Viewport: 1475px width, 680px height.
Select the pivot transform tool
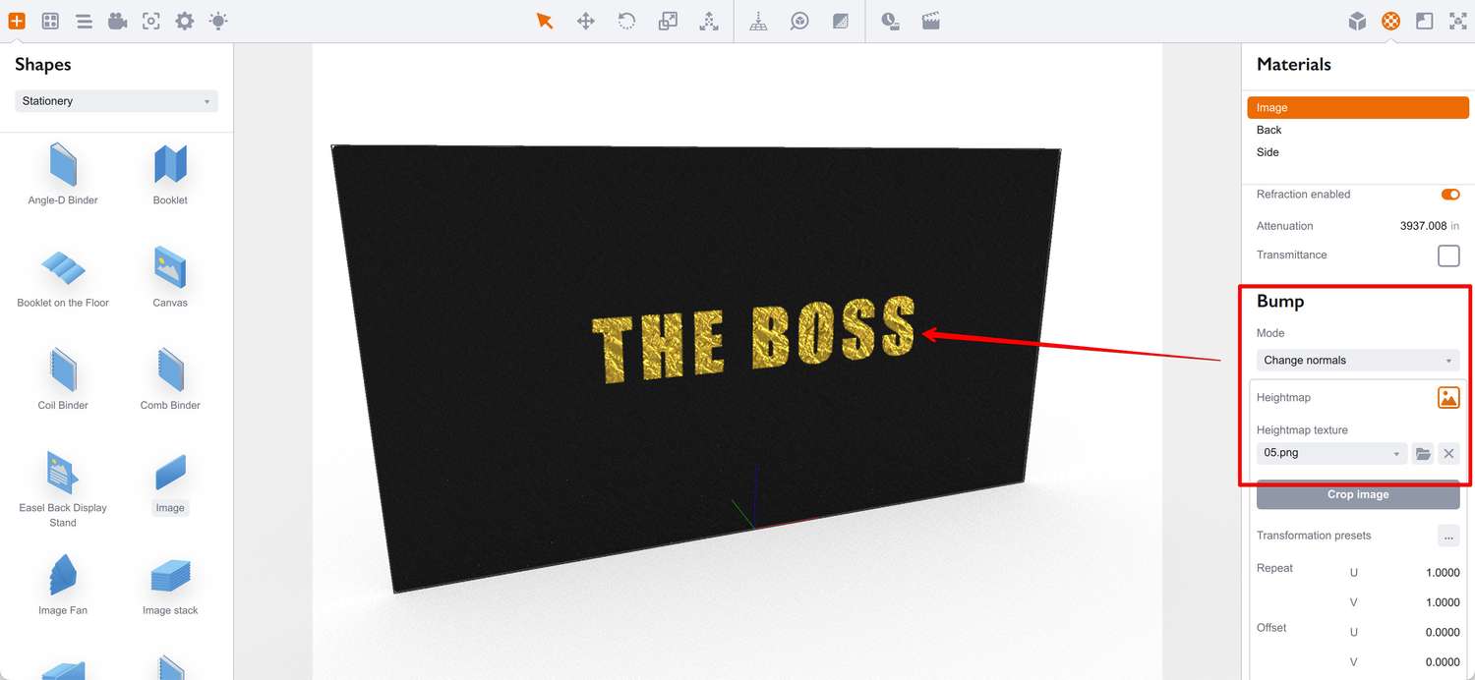click(709, 21)
